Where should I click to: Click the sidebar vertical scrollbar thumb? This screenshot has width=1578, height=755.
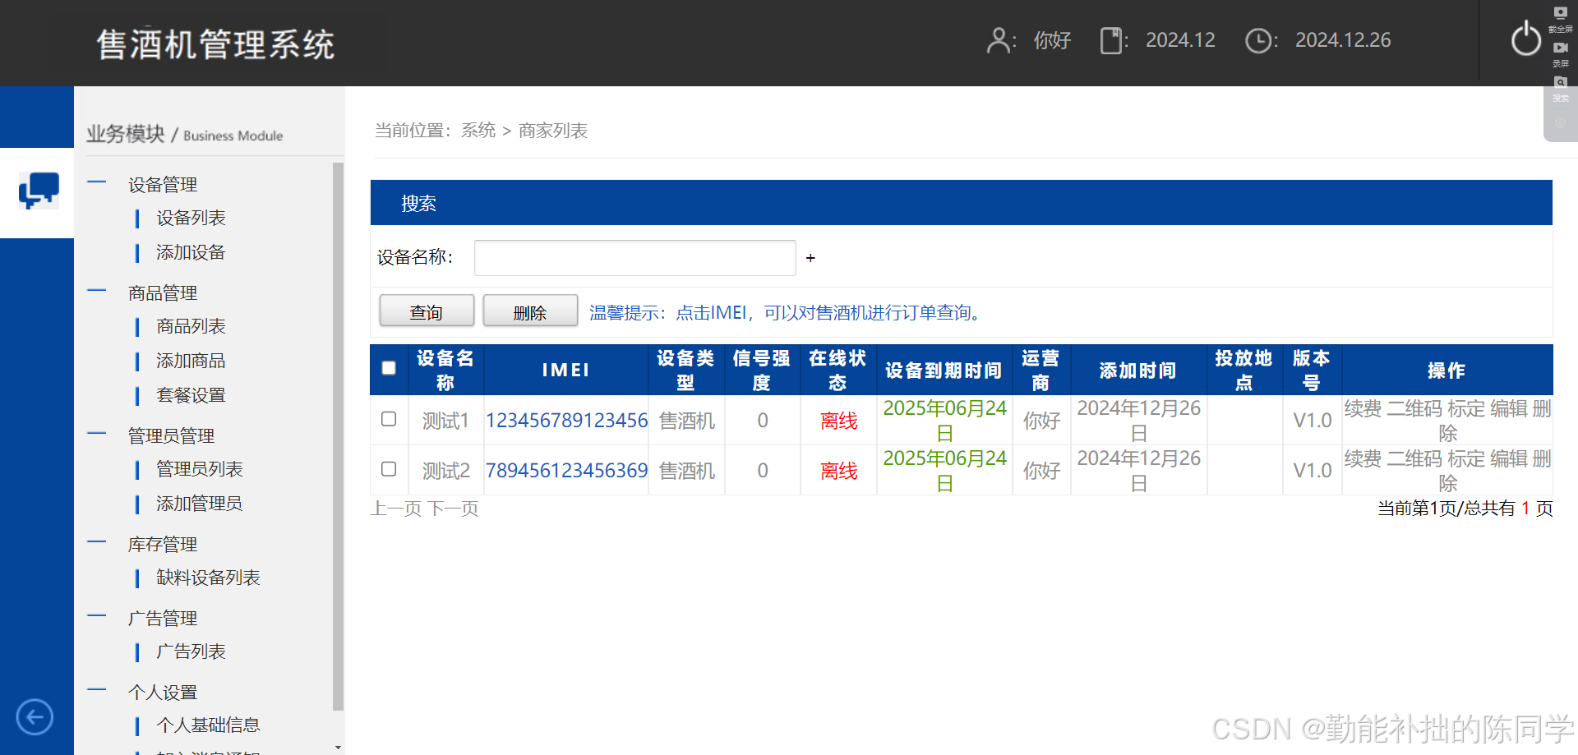click(x=338, y=436)
